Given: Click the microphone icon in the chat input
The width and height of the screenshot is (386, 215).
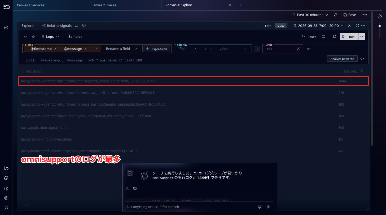Looking at the screenshot, I should pyautogui.click(x=260, y=207).
